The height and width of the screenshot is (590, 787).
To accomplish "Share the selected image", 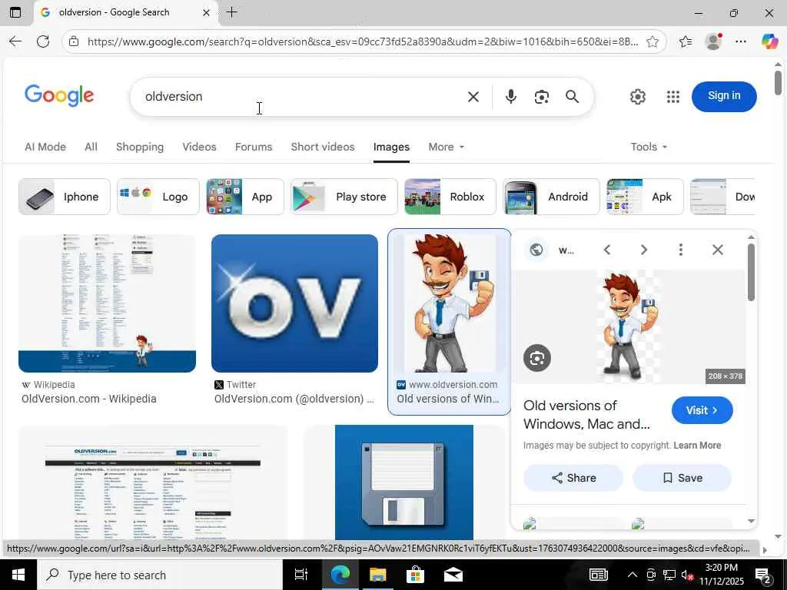I will [x=573, y=478].
